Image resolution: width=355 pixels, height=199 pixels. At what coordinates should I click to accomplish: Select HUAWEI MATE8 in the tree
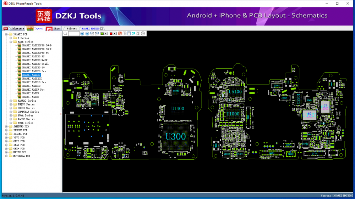click(x=31, y=97)
